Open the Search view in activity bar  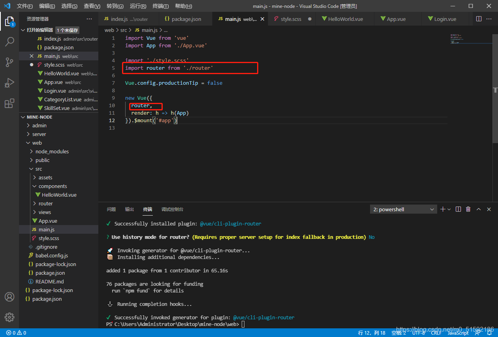tap(9, 41)
